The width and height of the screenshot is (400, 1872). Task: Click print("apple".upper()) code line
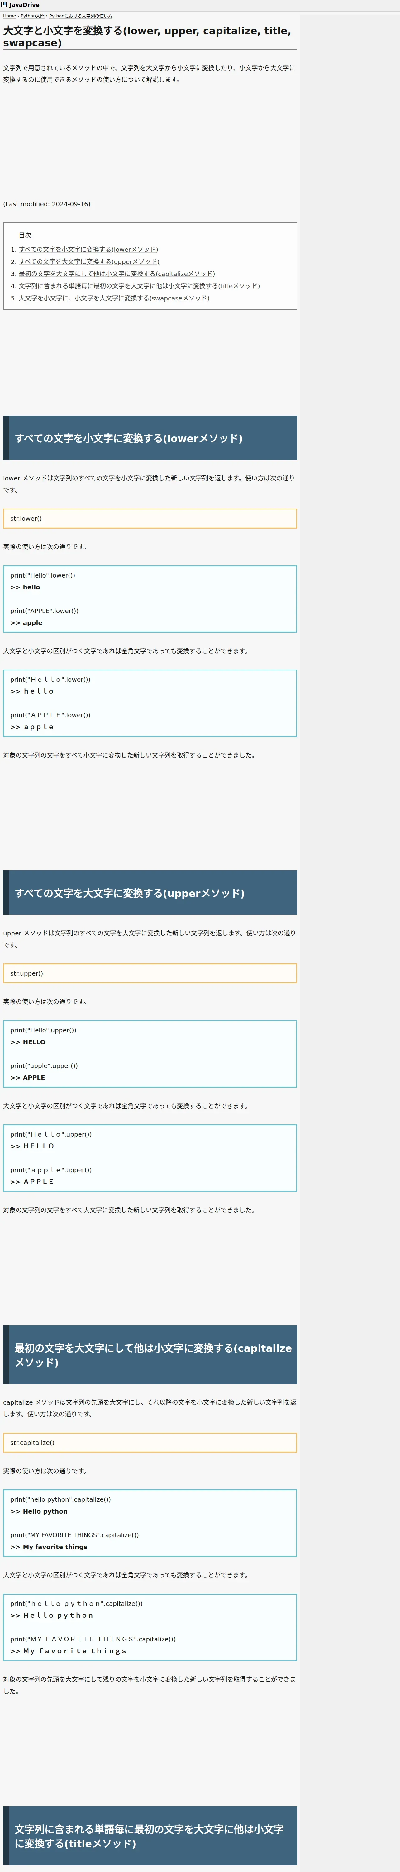click(x=44, y=1066)
